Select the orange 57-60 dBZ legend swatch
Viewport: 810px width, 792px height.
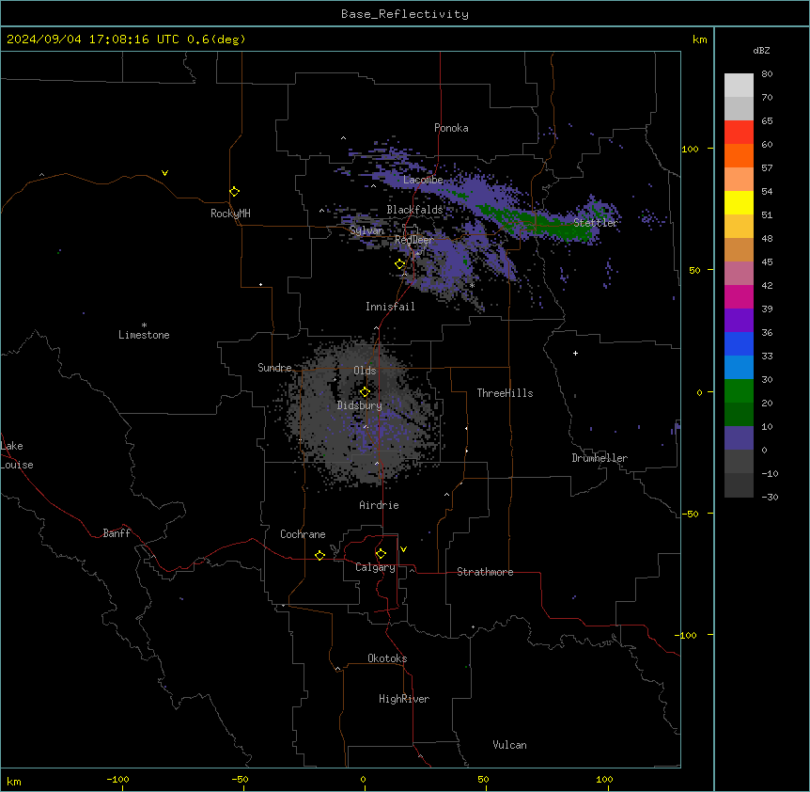click(739, 155)
